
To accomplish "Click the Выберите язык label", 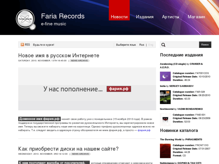I will coord(126,45).
